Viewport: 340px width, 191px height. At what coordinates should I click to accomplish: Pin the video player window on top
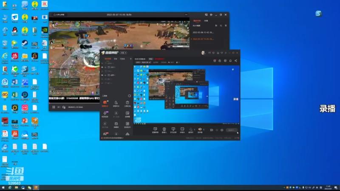(211, 15)
